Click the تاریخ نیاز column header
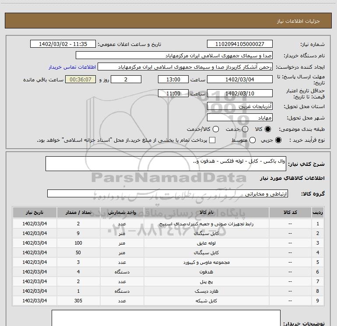This screenshot has height=326, width=337. 35,212
